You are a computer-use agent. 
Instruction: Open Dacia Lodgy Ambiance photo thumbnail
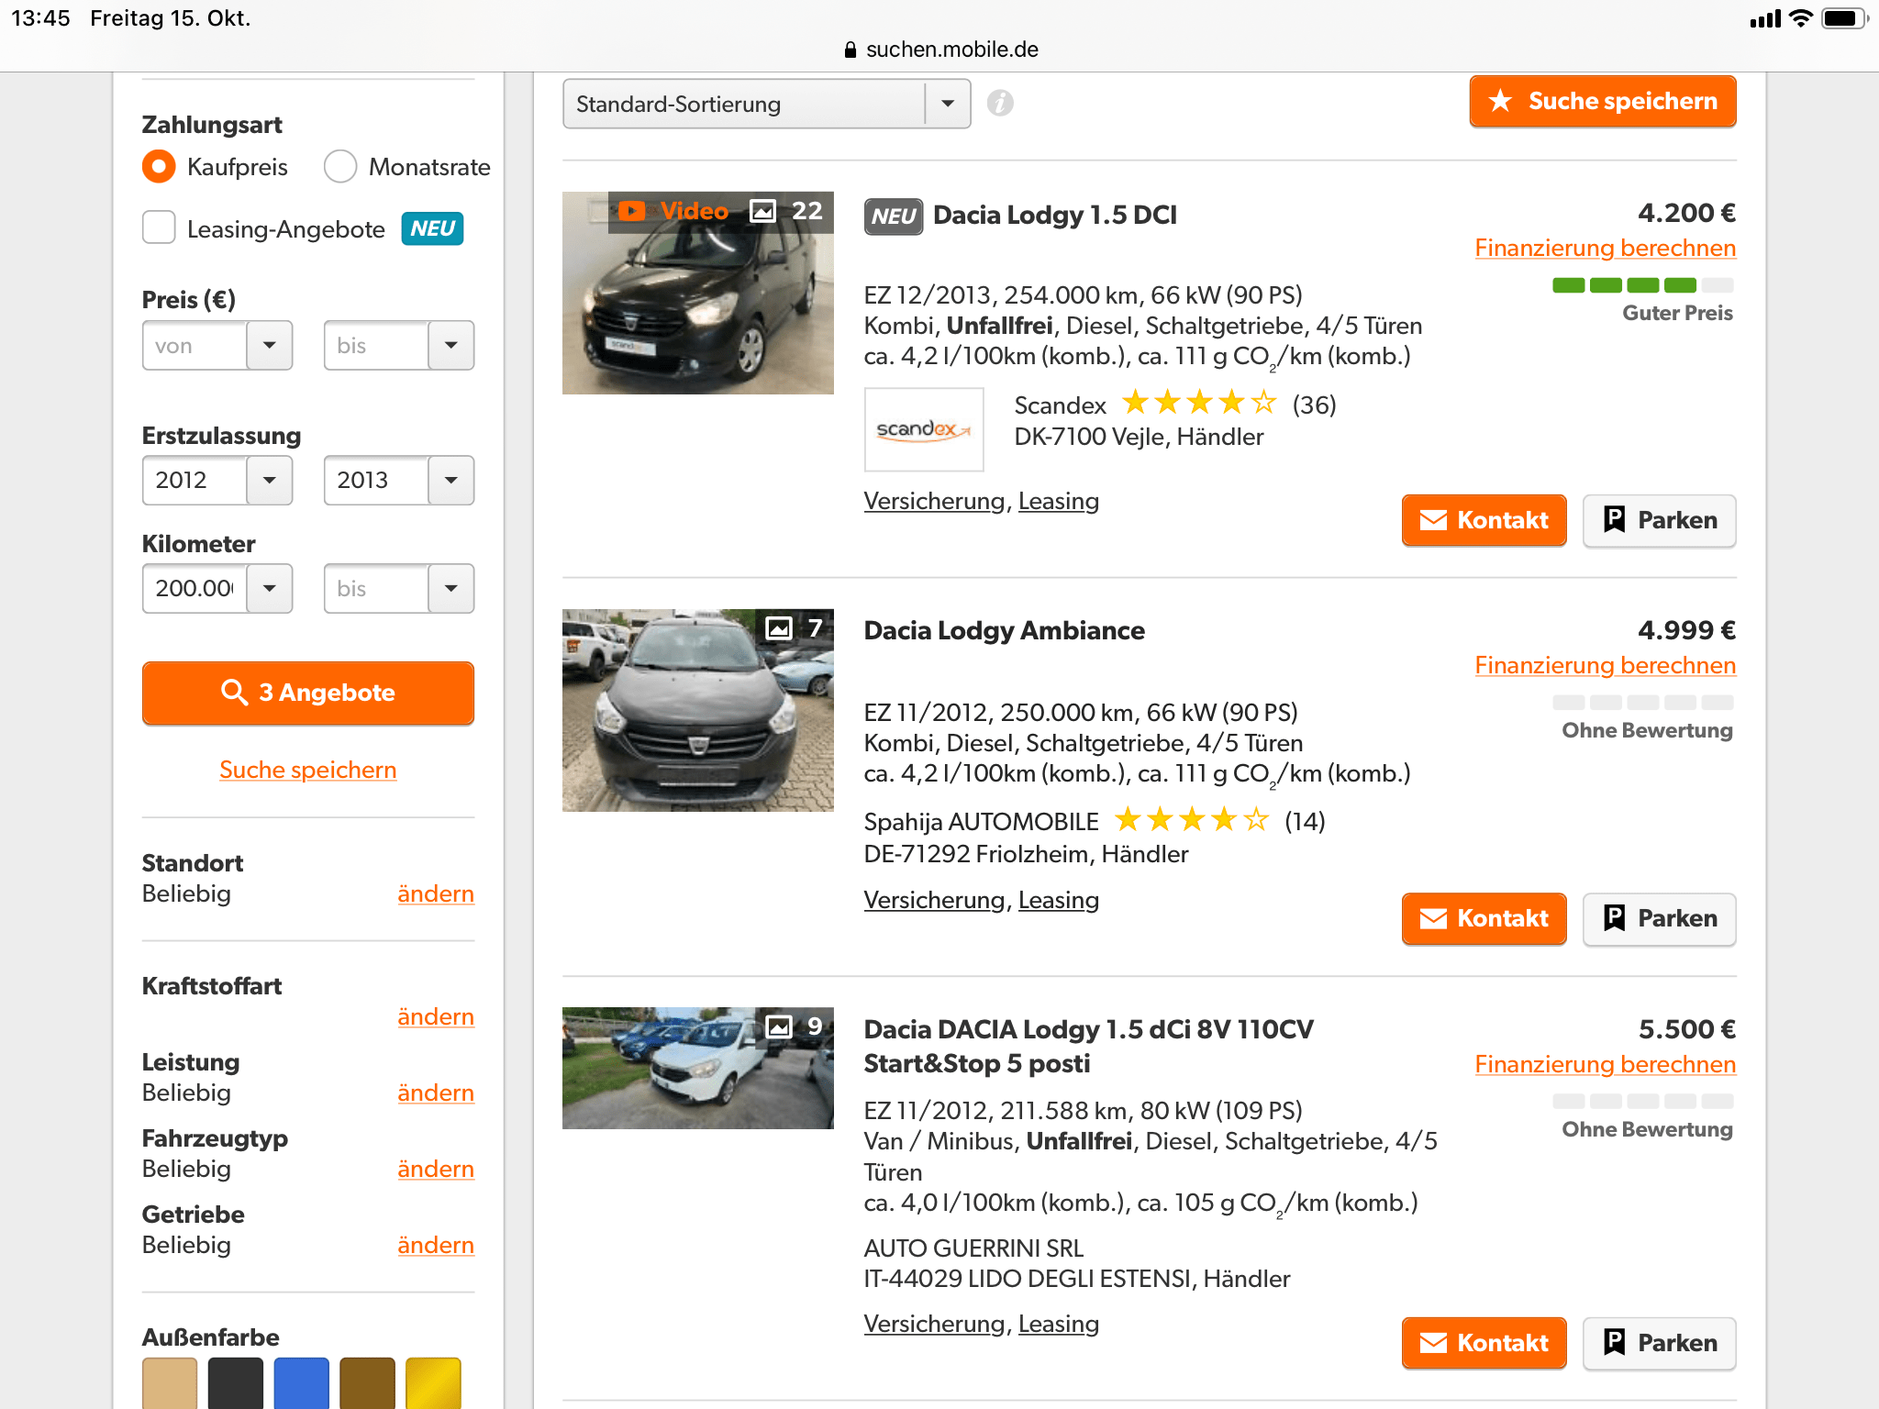tap(698, 710)
